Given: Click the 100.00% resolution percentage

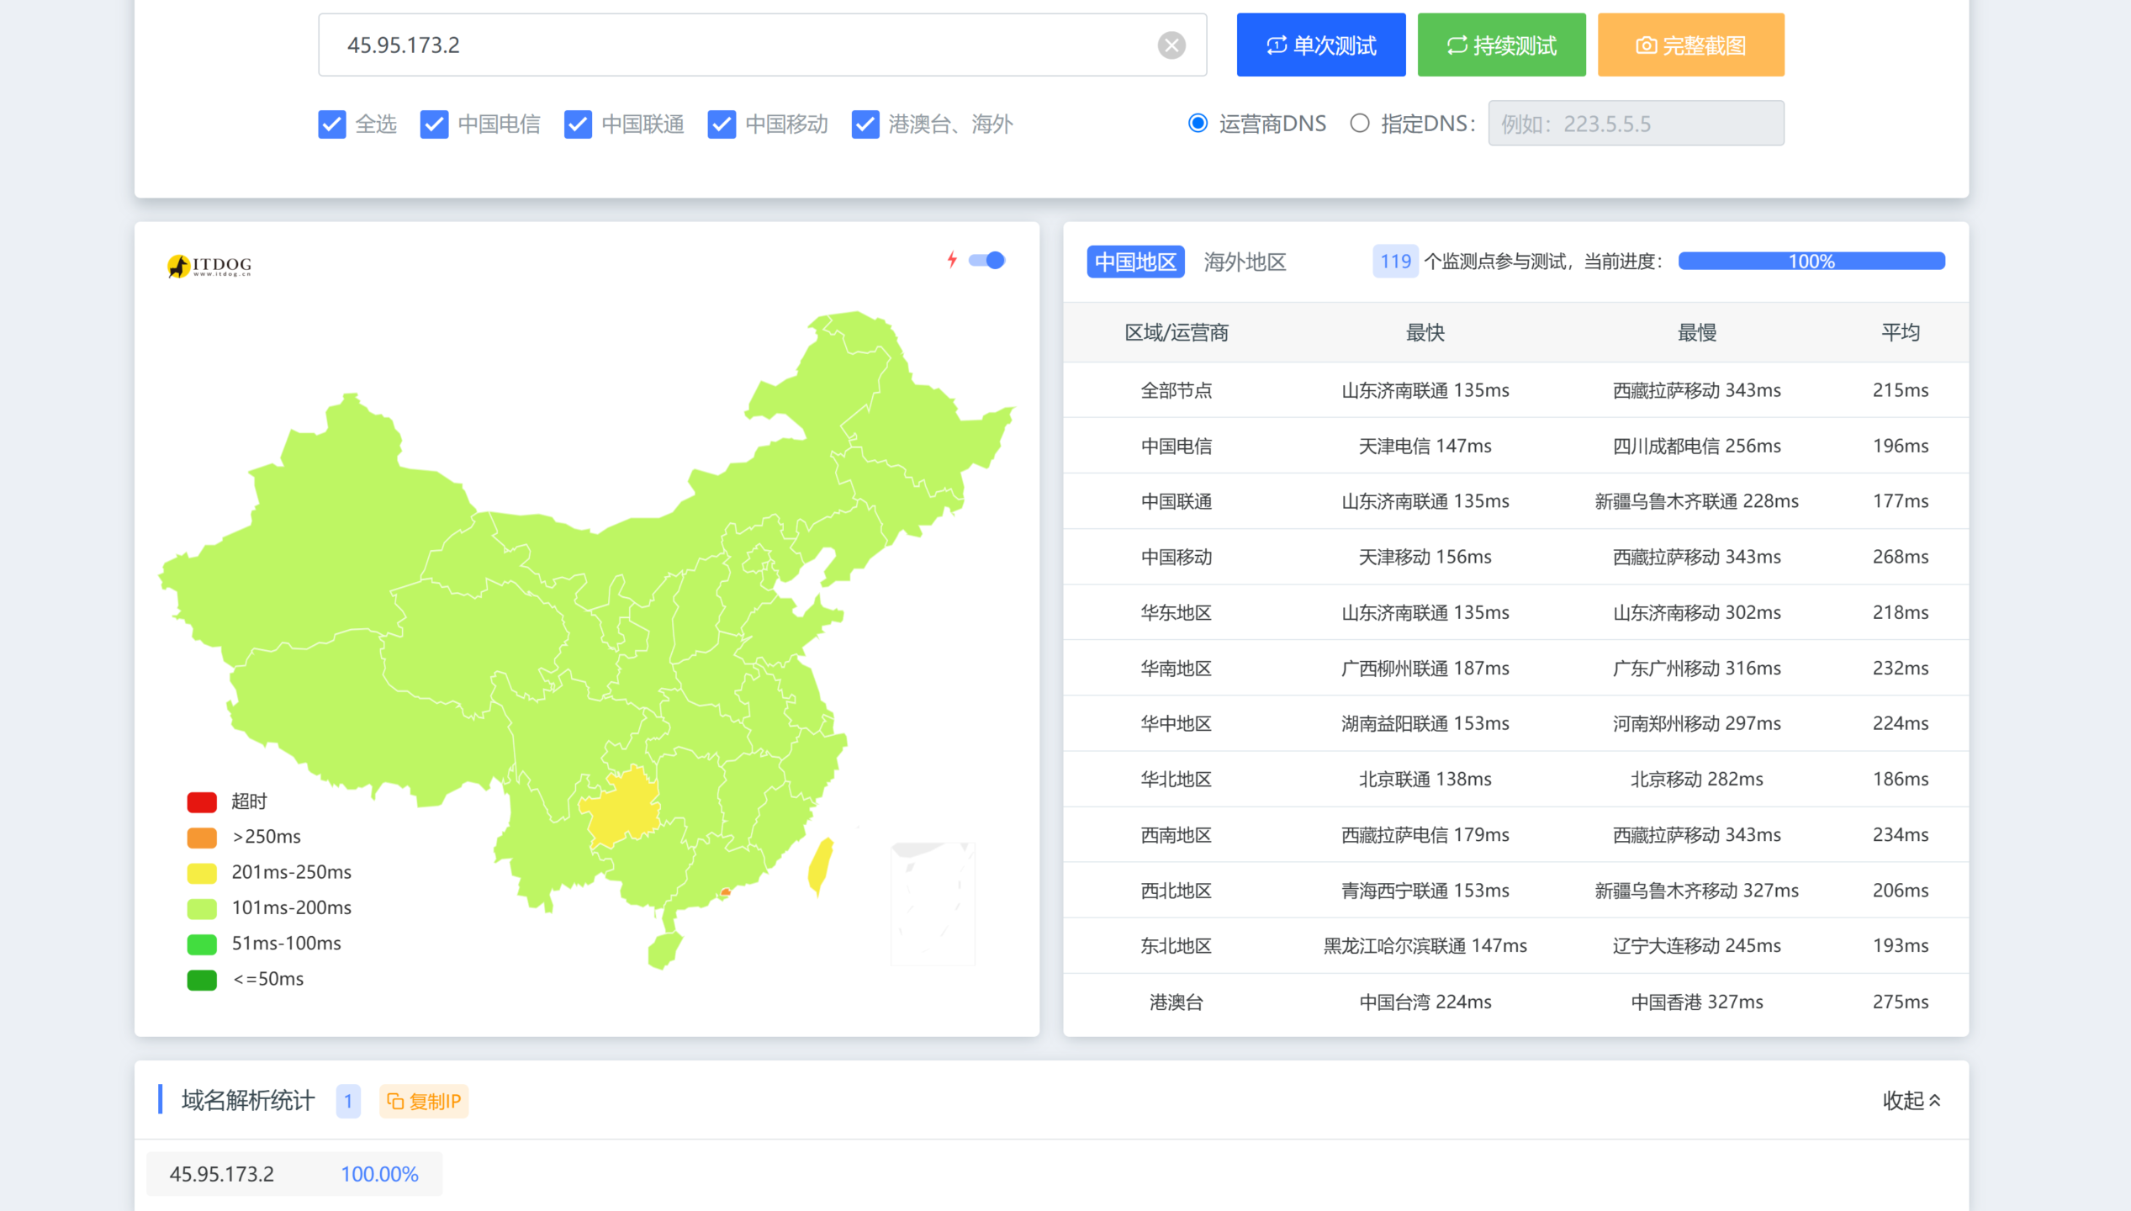Looking at the screenshot, I should 379,1173.
